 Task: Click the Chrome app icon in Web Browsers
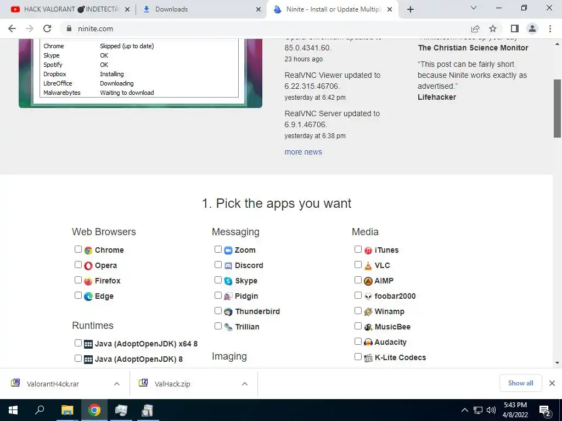coord(88,250)
